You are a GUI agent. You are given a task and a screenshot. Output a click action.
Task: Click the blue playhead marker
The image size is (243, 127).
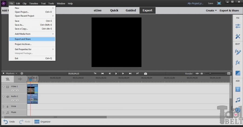pyautogui.click(x=30, y=79)
